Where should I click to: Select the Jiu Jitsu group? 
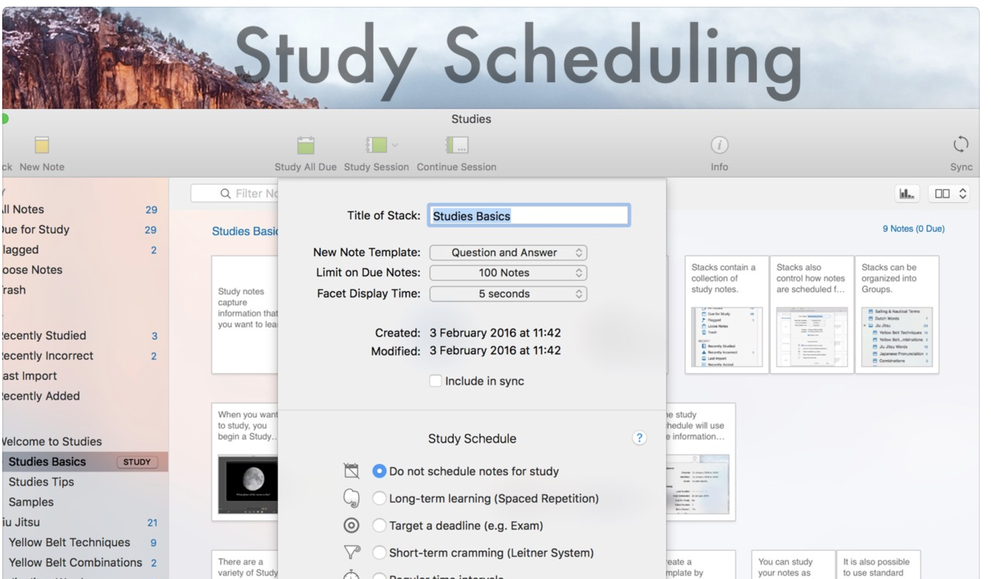pyautogui.click(x=85, y=522)
